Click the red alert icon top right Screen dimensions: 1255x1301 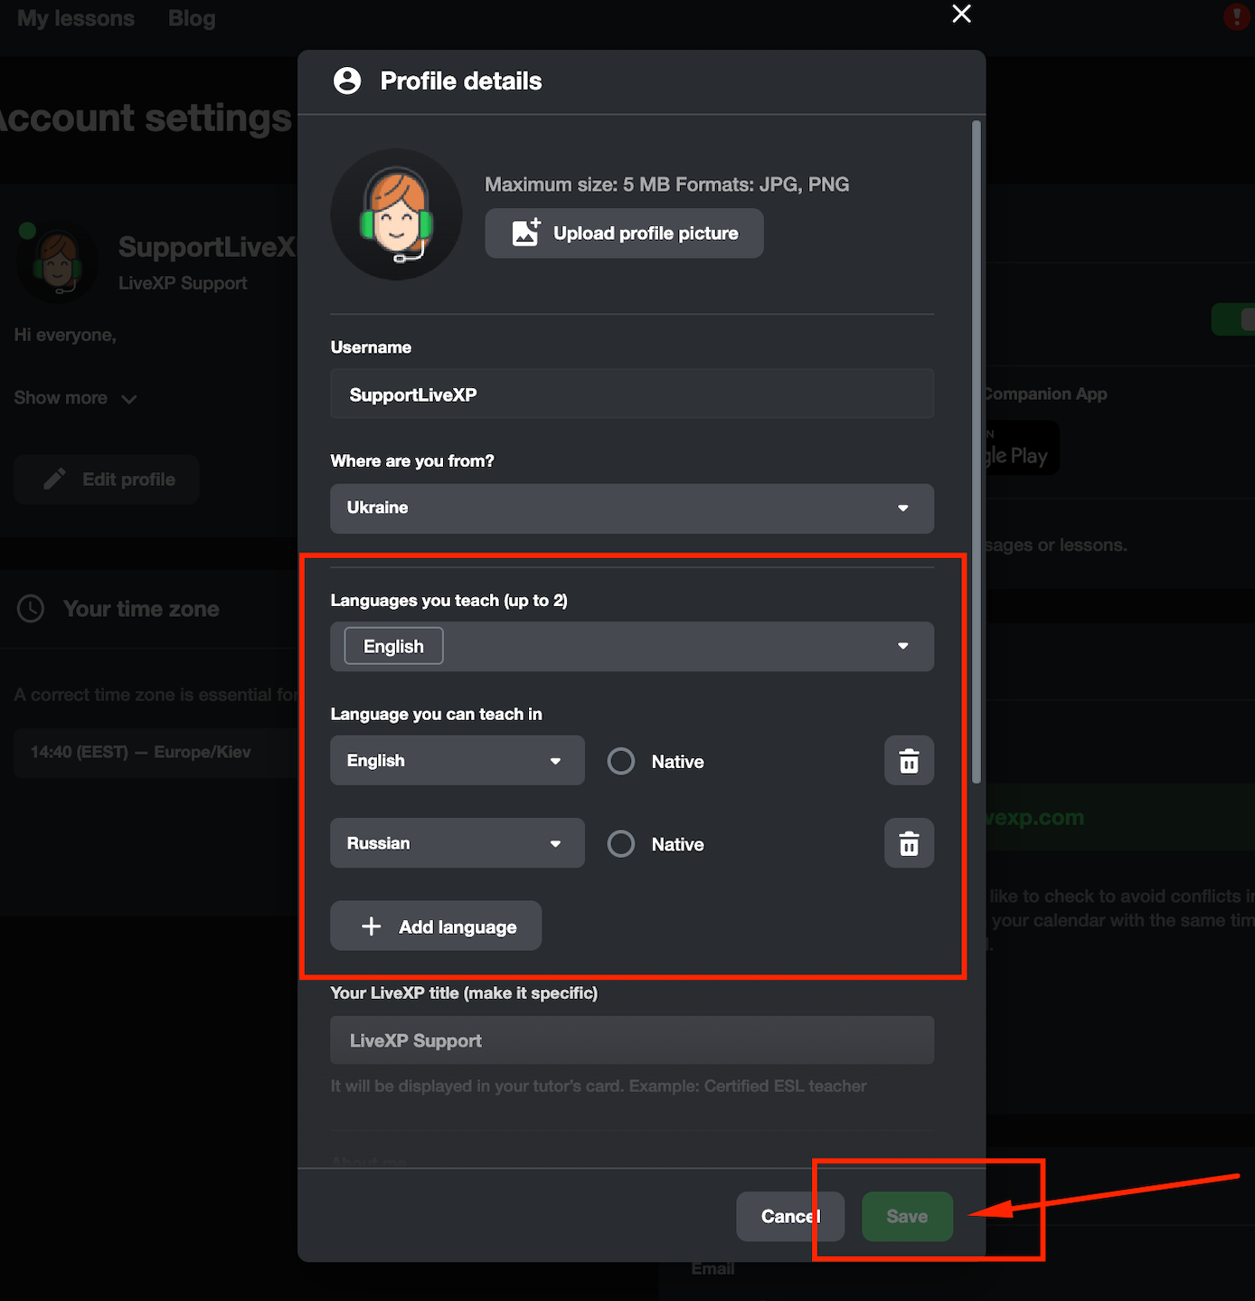(x=1236, y=16)
